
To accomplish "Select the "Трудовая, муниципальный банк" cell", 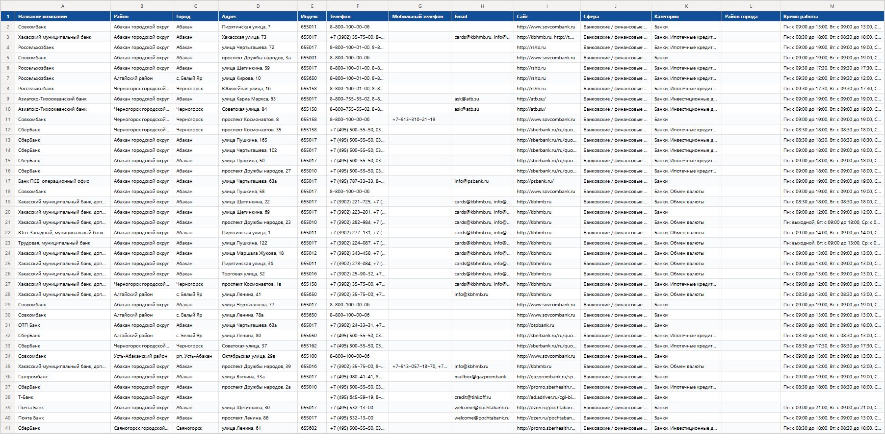I will point(63,243).
